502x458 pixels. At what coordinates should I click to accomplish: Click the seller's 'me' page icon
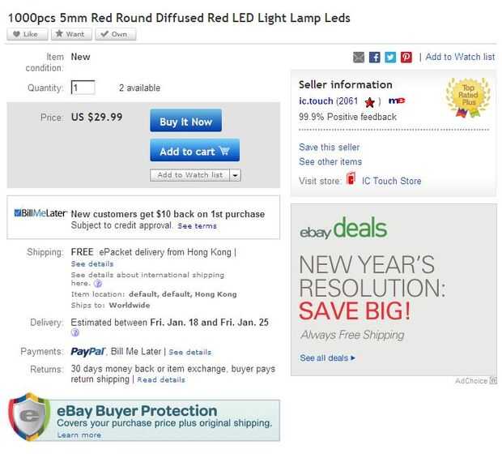[x=396, y=101]
